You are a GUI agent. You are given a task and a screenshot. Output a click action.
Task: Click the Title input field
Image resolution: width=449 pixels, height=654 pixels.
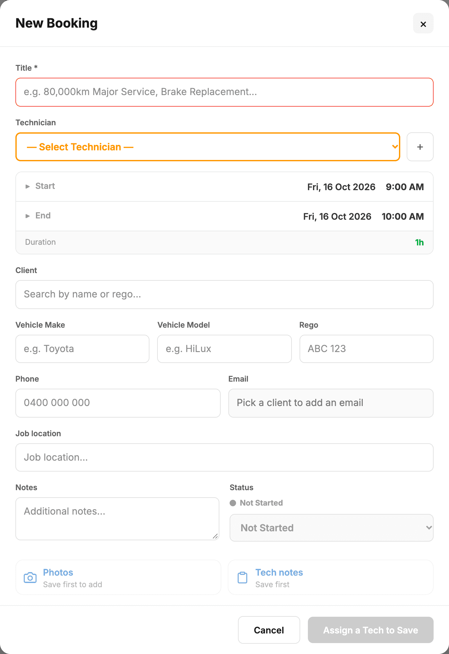224,92
